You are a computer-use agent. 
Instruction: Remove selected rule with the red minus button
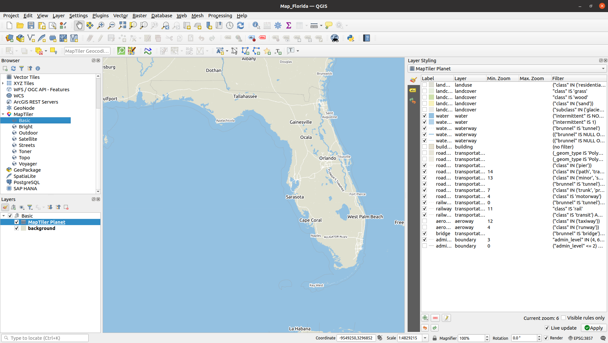pyautogui.click(x=435, y=318)
